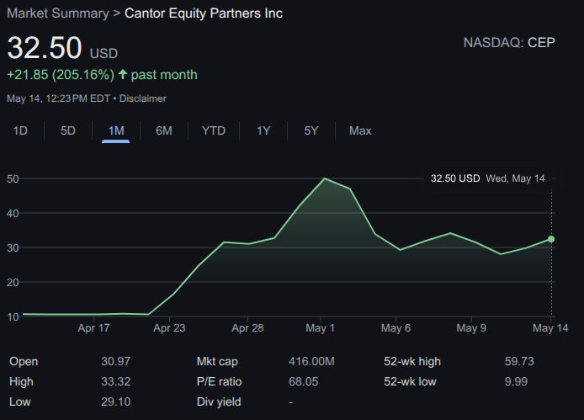The image size is (584, 420).
Task: Open the 1Y range tab
Action: tap(263, 130)
